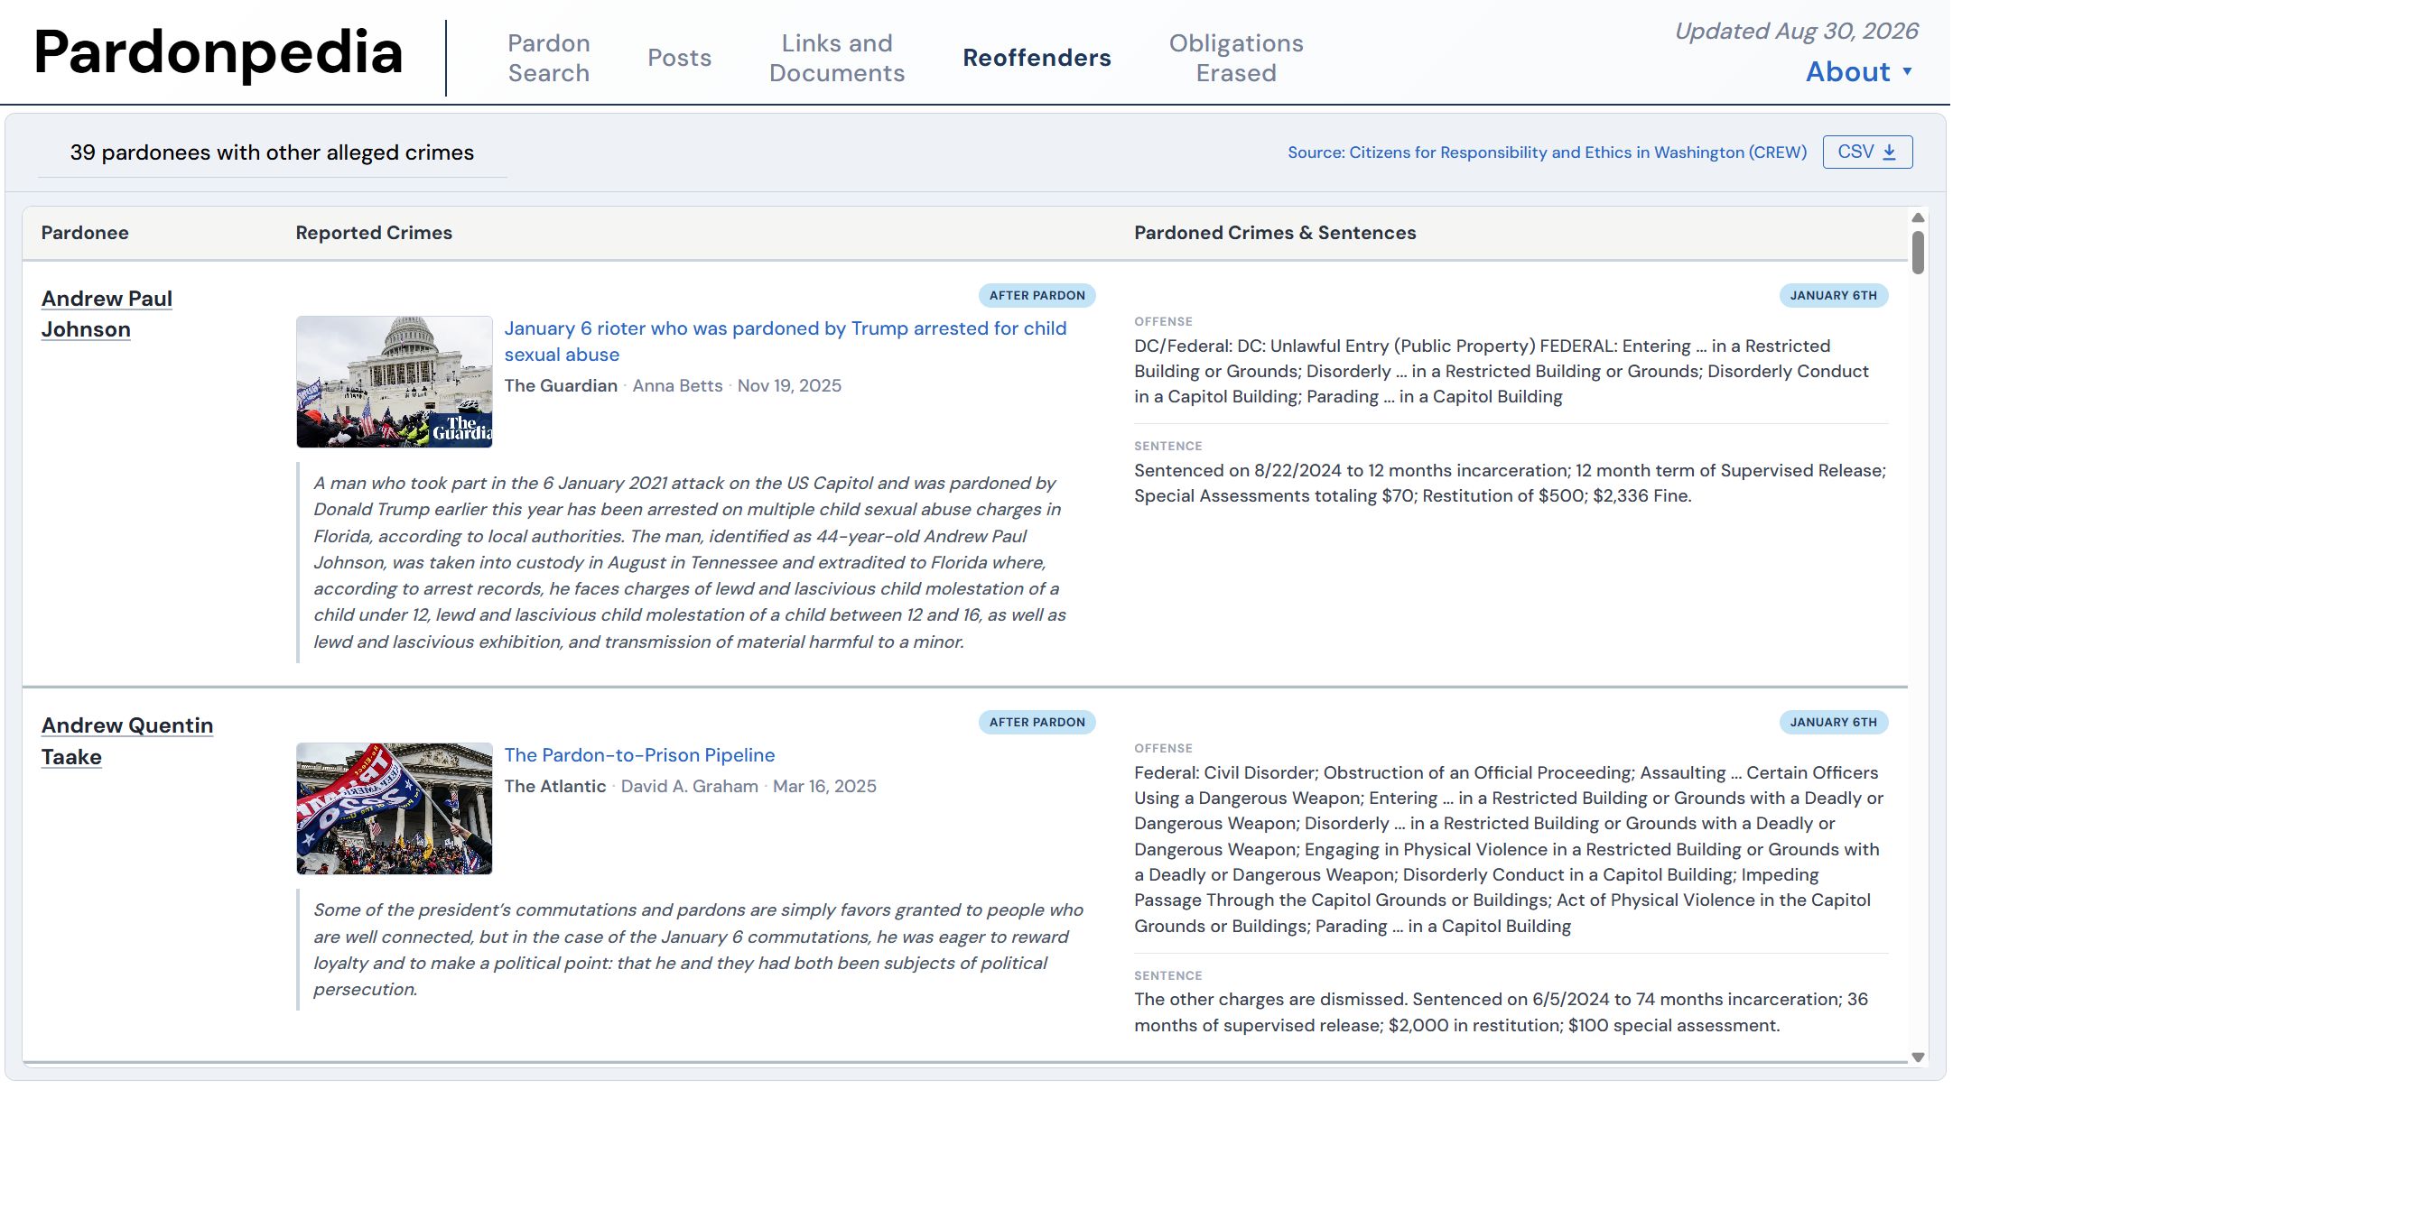Click the author name Anna Betts
2427x1228 pixels.
677,386
